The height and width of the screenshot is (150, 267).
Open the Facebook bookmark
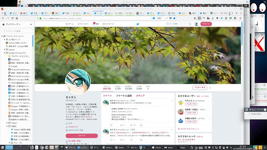pyautogui.click(x=14, y=60)
